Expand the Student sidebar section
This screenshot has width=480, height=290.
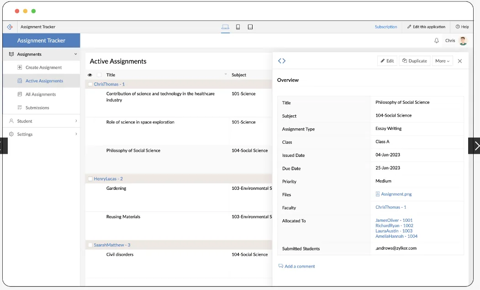pos(76,121)
